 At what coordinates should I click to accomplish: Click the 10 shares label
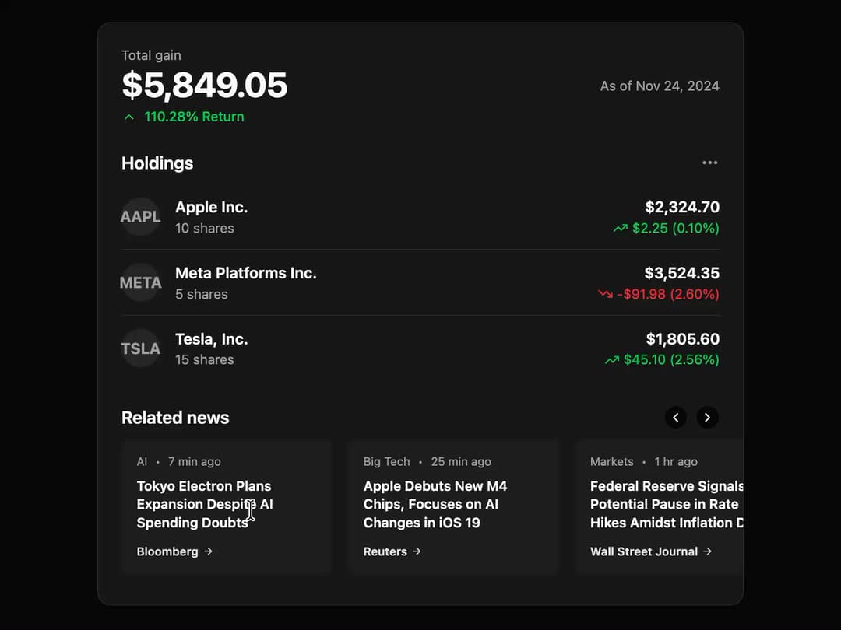pos(204,228)
